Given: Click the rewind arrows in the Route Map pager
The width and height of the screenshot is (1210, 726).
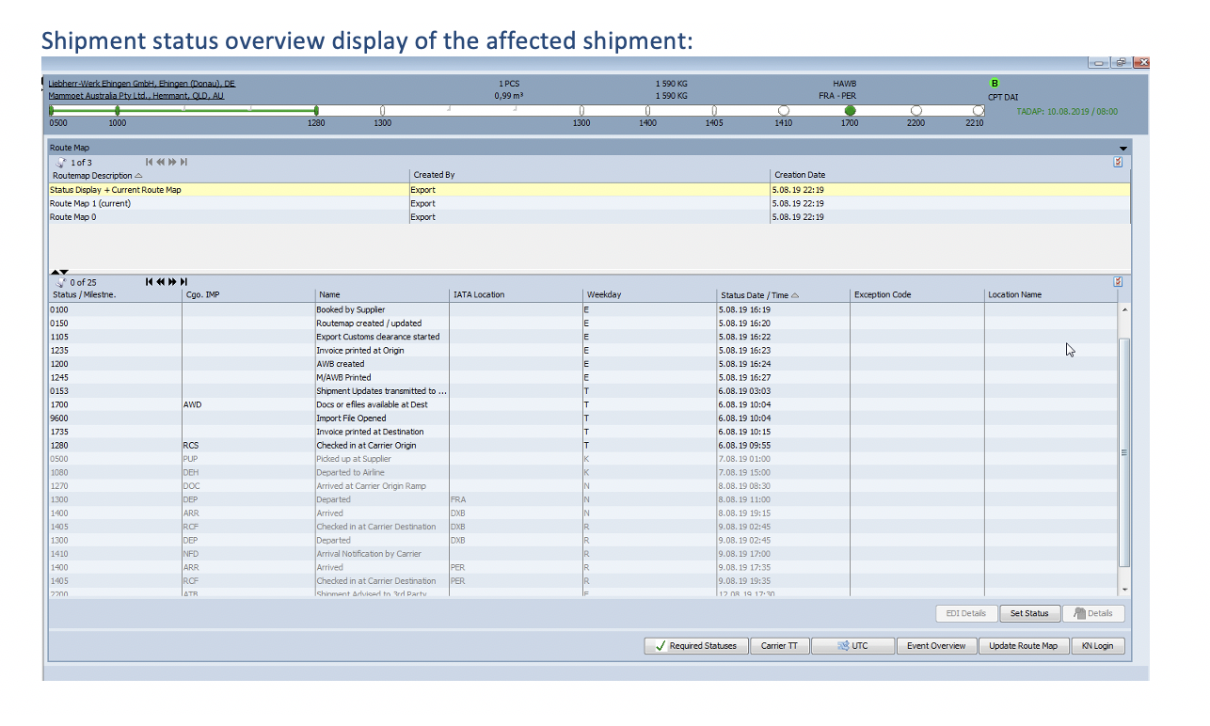Looking at the screenshot, I should point(160,162).
